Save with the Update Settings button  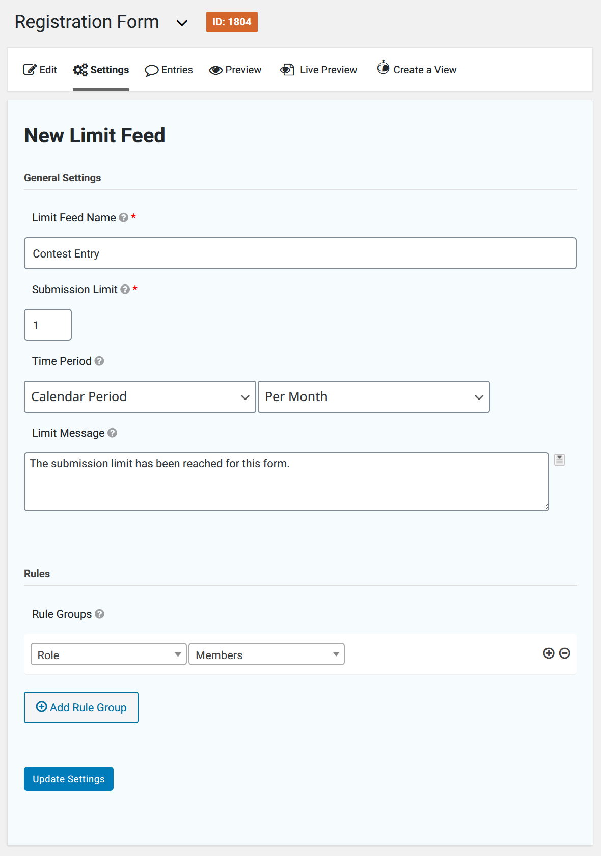coord(68,779)
